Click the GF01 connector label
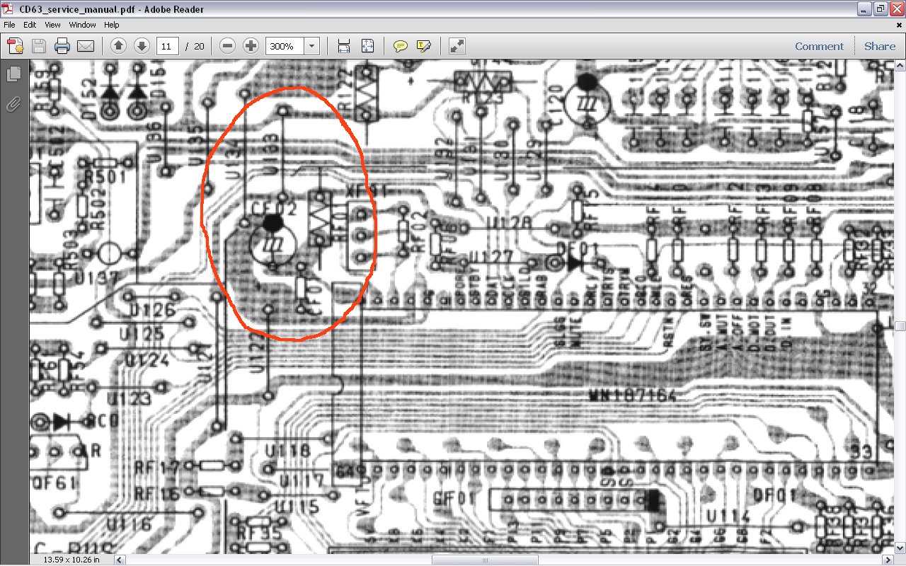Viewport: 906px width, 566px height. (x=453, y=499)
